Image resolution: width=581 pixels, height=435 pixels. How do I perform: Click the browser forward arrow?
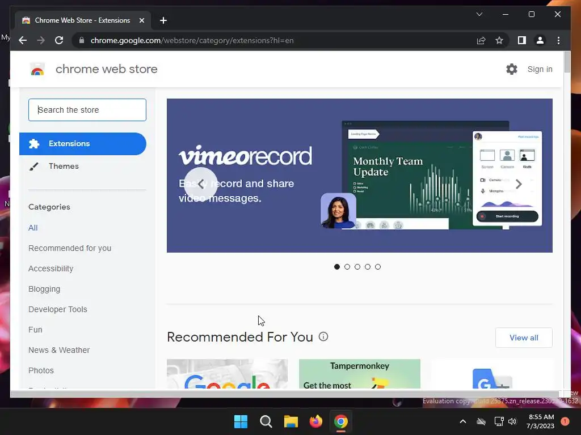click(x=41, y=40)
